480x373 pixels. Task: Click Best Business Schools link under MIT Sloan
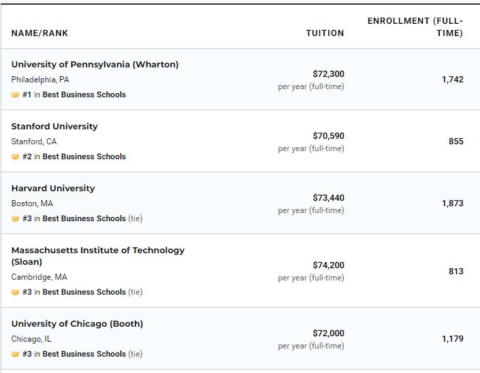pyautogui.click(x=84, y=293)
